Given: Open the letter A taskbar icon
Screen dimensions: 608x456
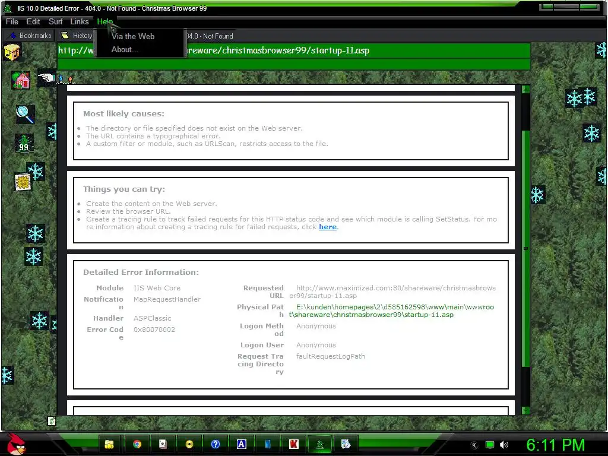Looking at the screenshot, I should point(242,444).
